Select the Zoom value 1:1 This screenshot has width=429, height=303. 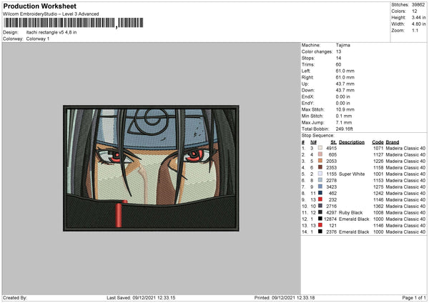[415, 30]
